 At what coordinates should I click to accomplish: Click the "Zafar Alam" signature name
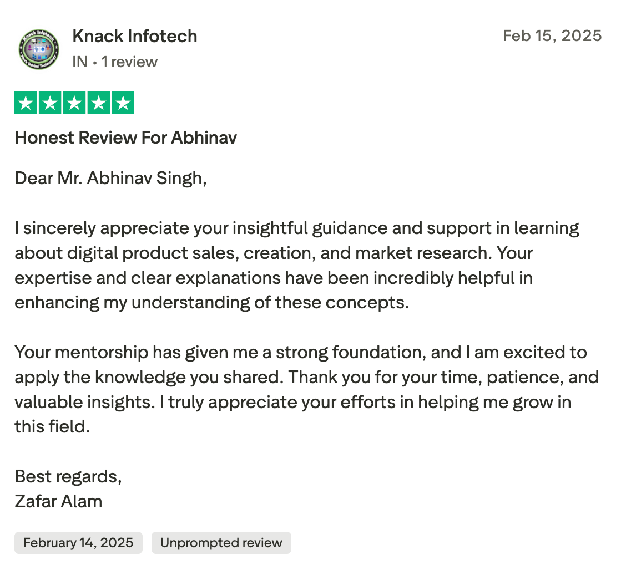pos(58,501)
